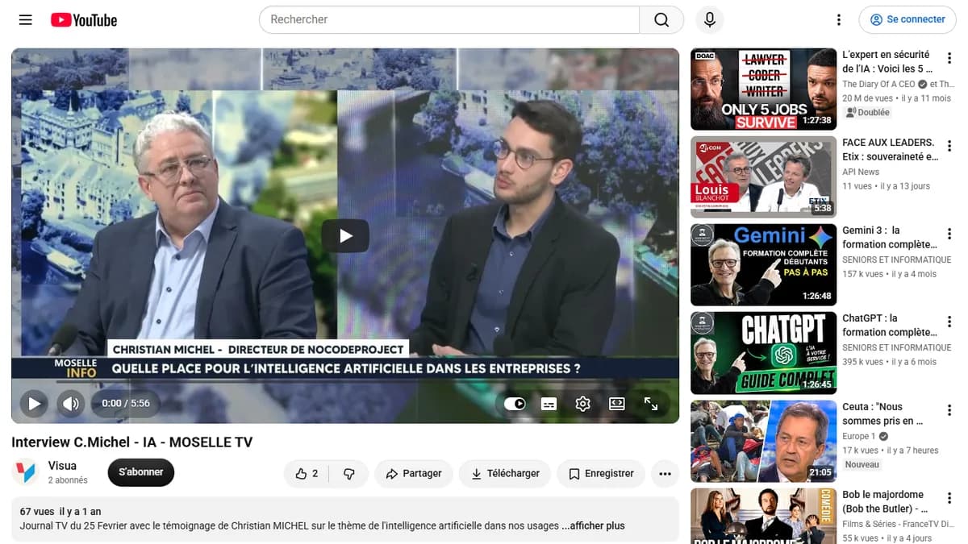Image resolution: width=968 pixels, height=544 pixels.
Task: Open menu for Ceuta video
Action: click(x=949, y=409)
